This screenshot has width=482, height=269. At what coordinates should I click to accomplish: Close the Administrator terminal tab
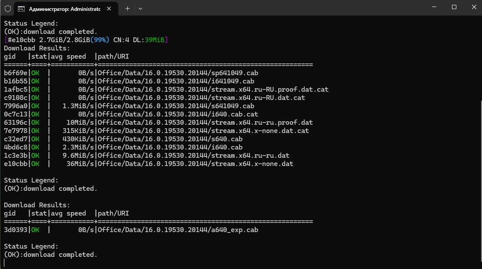(x=109, y=9)
